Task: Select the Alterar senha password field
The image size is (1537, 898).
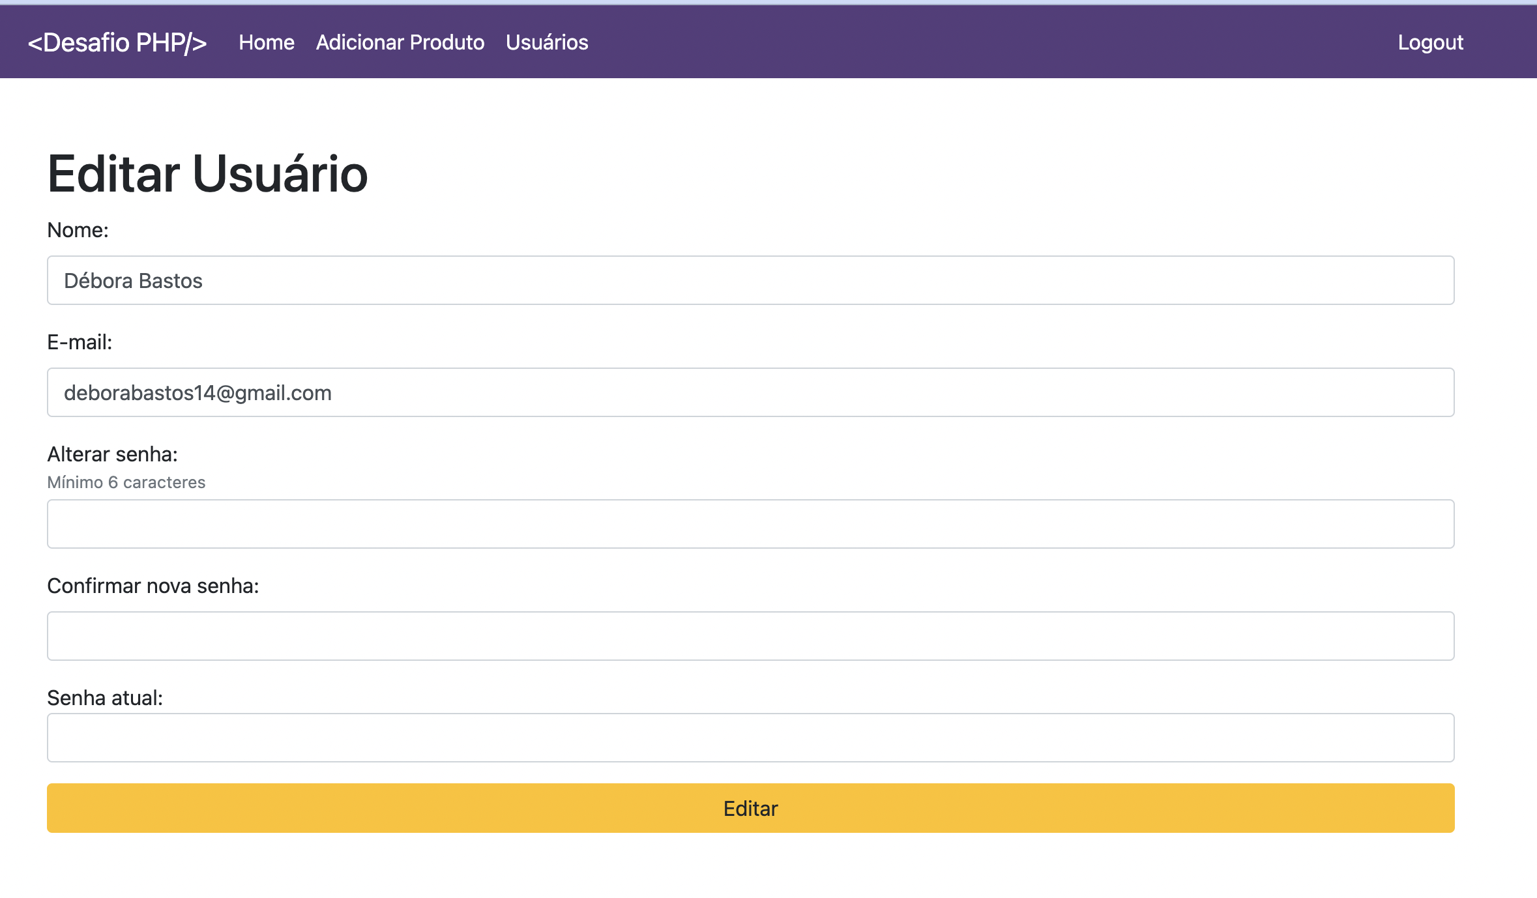Action: point(750,524)
